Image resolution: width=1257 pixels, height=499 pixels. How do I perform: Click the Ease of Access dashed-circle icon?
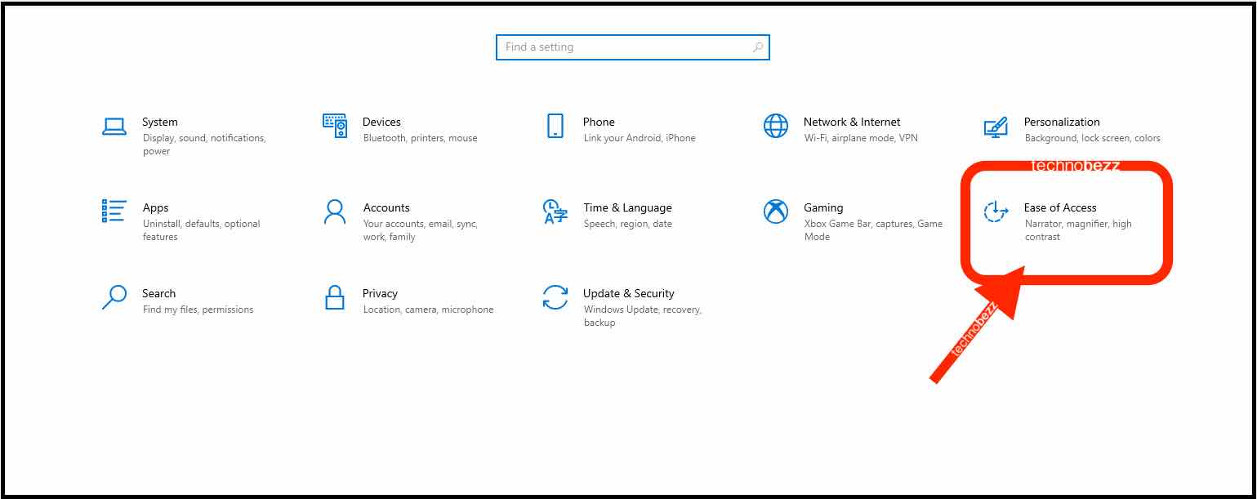click(x=996, y=212)
